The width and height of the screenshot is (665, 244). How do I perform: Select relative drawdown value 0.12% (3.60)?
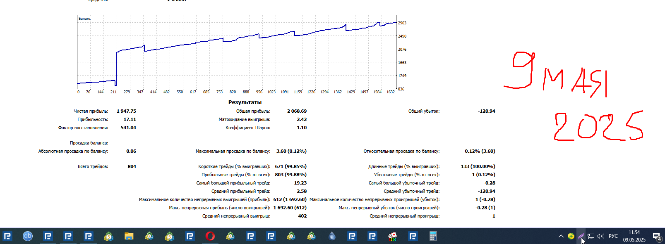480,151
